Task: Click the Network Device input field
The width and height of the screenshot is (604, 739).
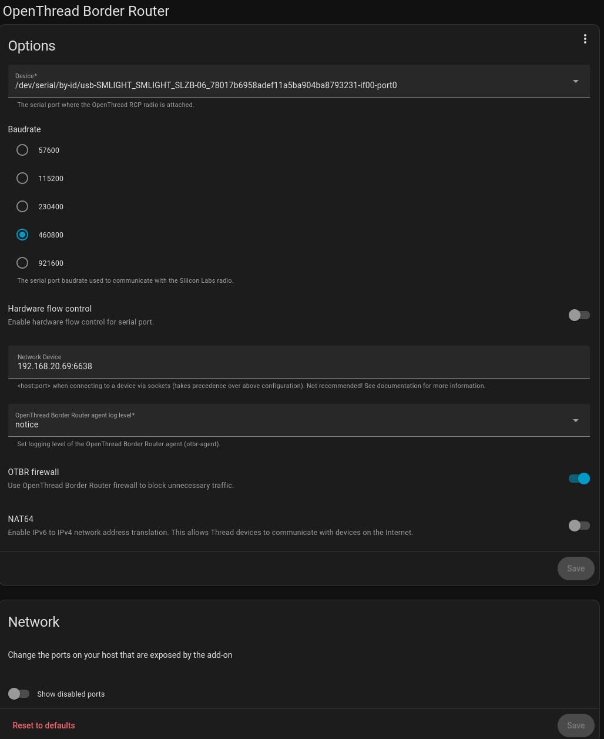Action: coord(298,366)
